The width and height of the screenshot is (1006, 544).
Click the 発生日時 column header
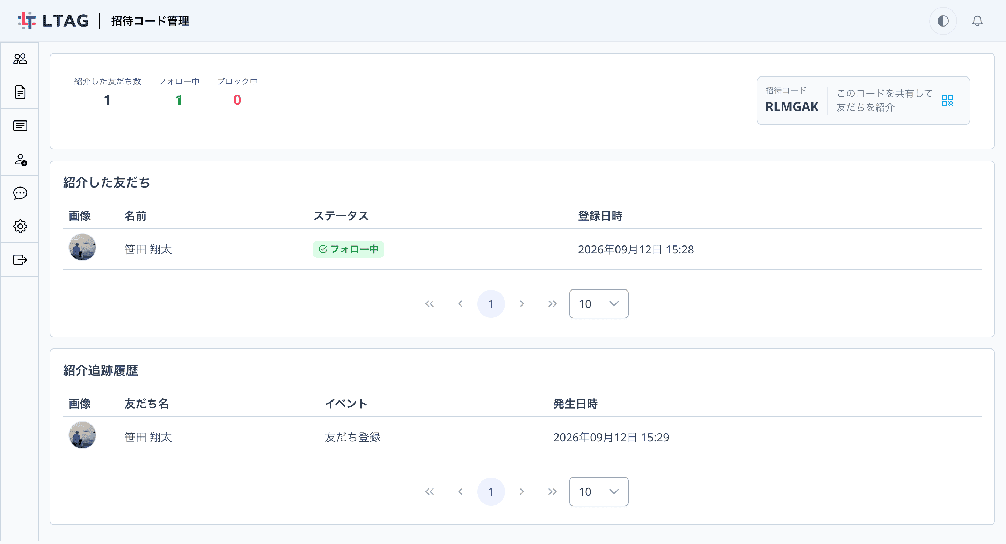[x=576, y=404]
